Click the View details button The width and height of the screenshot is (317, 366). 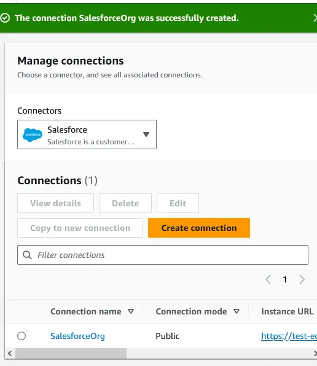coord(55,203)
